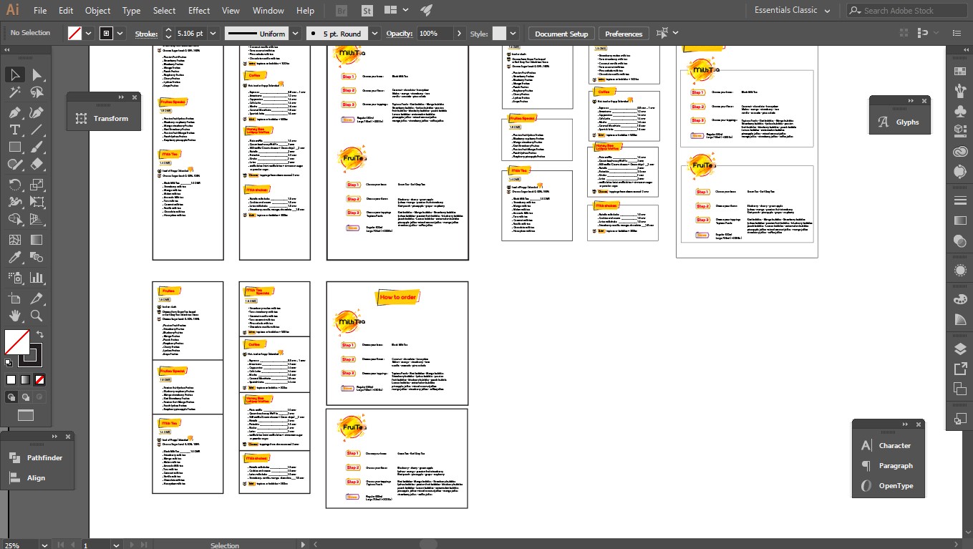
Task: Open the Essentials Classic workspace switcher
Action: click(793, 10)
